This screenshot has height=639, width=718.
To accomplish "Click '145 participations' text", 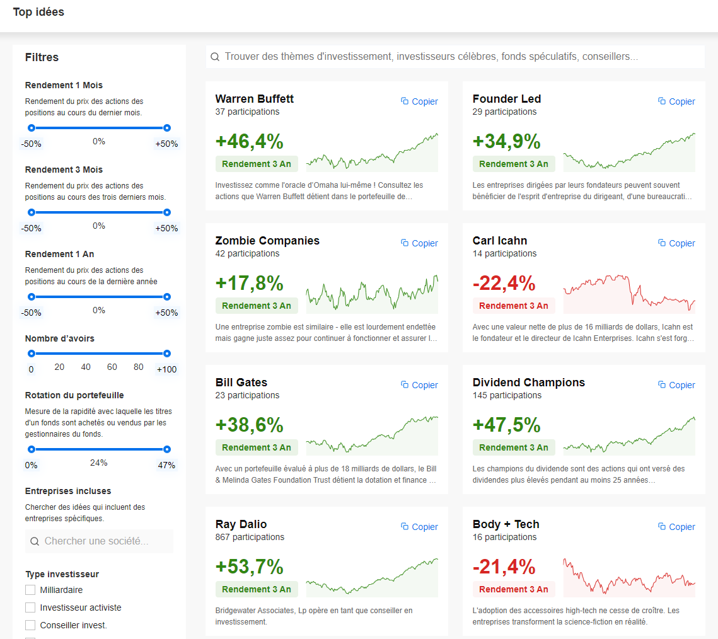I will coord(507,395).
